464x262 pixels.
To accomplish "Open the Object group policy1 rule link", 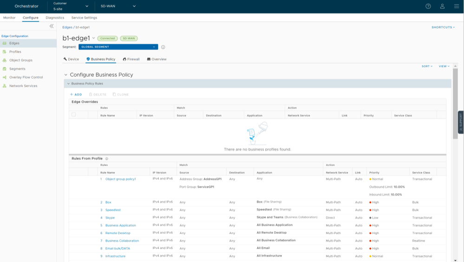I will (x=120, y=179).
